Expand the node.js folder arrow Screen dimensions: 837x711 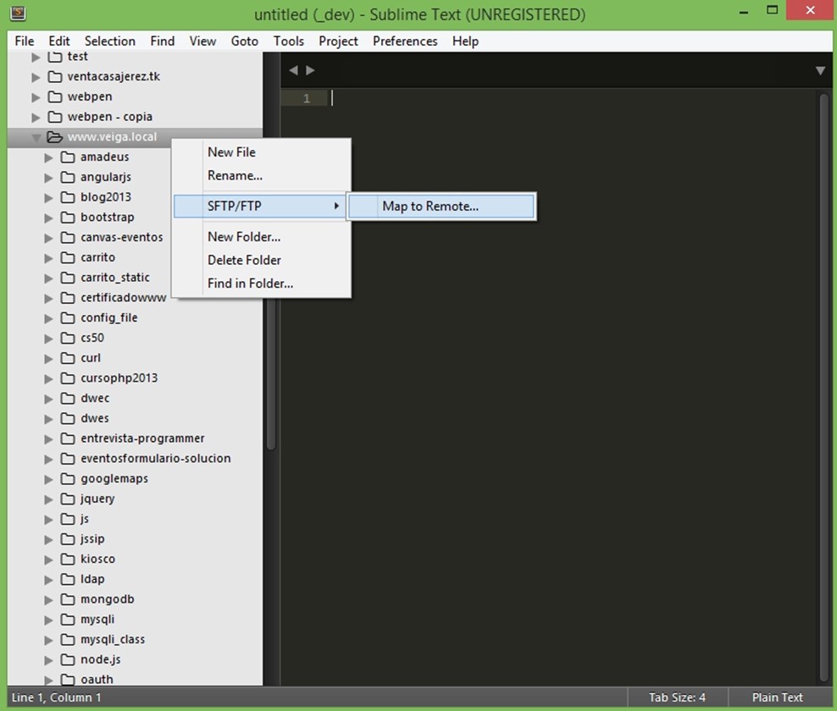[49, 659]
